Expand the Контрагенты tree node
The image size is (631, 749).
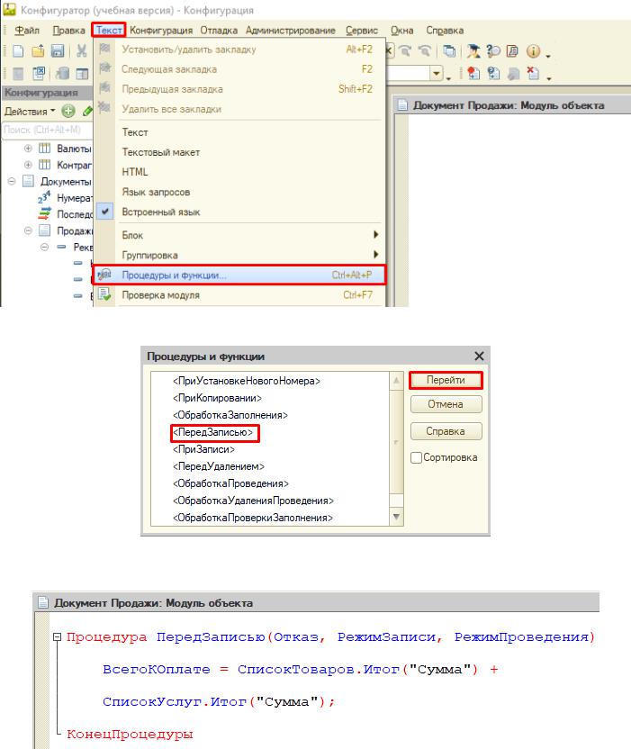[28, 165]
